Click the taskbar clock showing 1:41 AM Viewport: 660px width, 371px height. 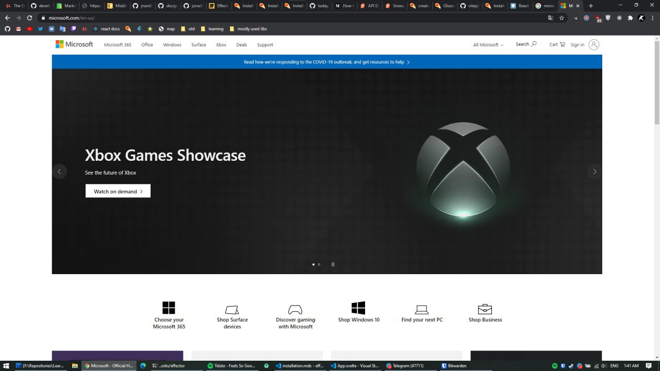click(x=631, y=366)
